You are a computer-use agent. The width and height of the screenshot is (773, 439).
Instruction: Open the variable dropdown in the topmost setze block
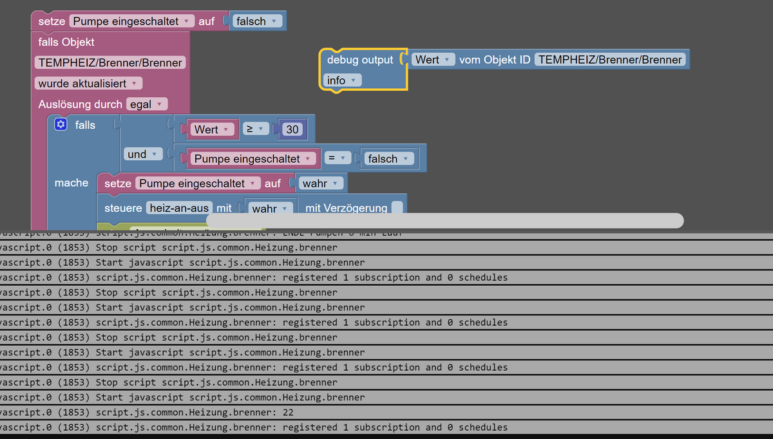point(132,21)
